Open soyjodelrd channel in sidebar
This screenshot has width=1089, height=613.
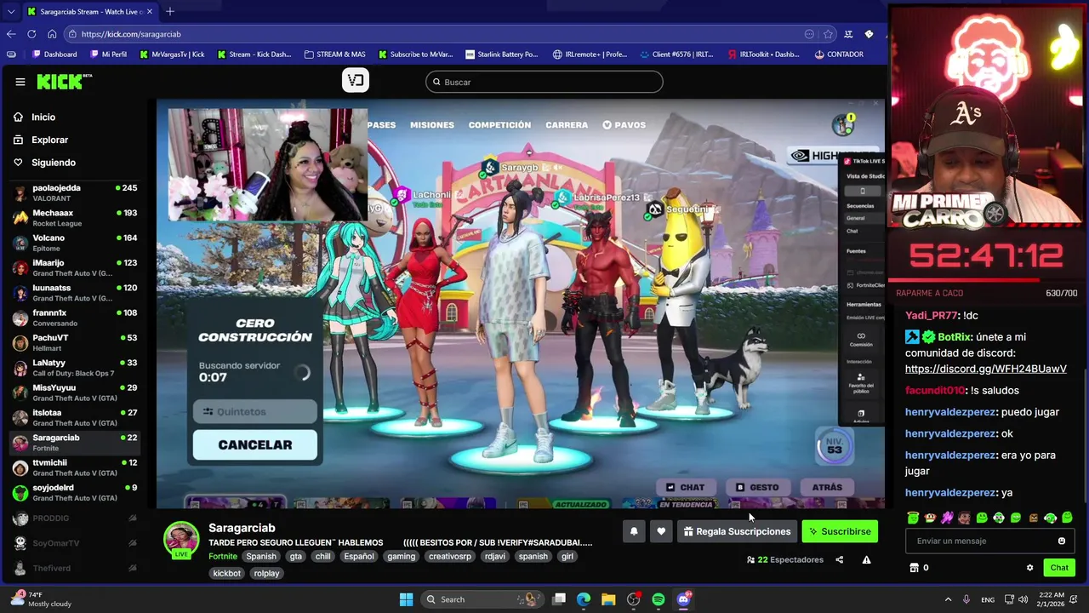75,492
